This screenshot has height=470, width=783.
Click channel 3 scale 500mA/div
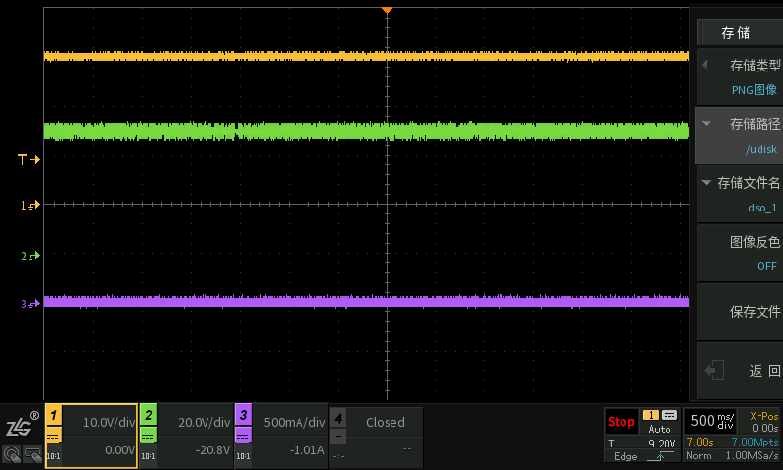click(x=295, y=423)
